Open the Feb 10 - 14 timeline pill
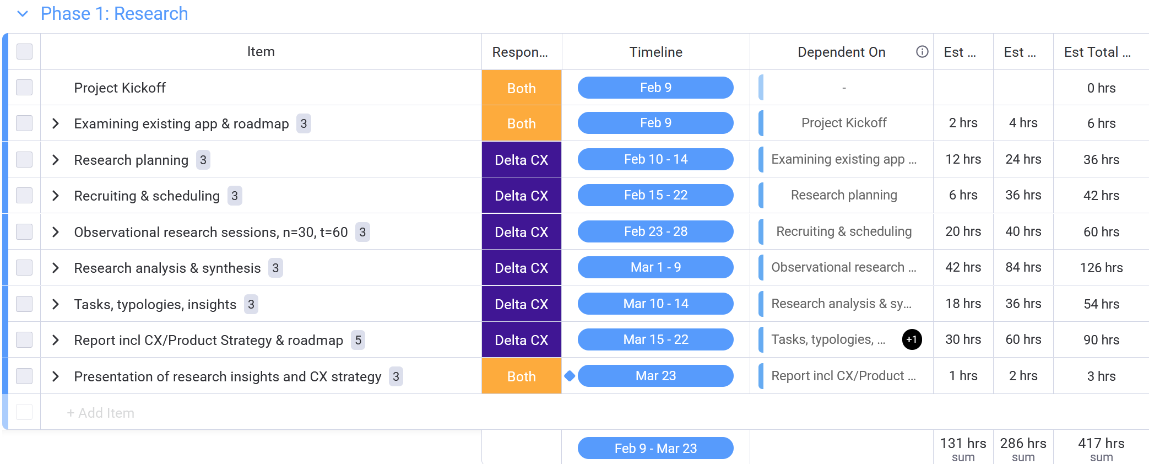 tap(655, 159)
